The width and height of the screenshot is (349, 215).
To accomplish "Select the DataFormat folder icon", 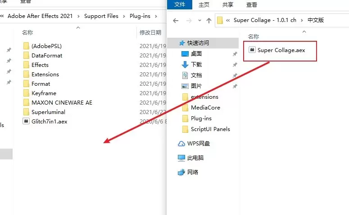I will (x=26, y=56).
